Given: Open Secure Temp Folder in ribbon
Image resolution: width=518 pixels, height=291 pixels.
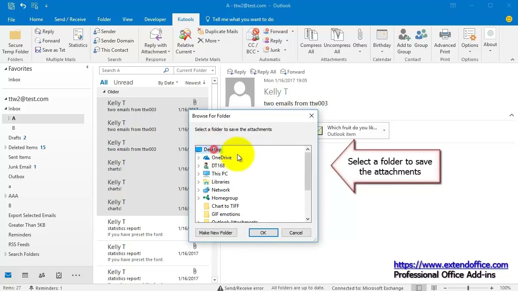Looking at the screenshot, I should click(x=15, y=41).
